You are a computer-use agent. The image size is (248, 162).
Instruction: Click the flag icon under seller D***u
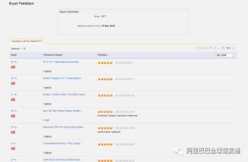[13, 116]
